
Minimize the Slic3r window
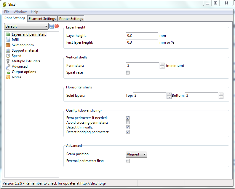point(207,3)
